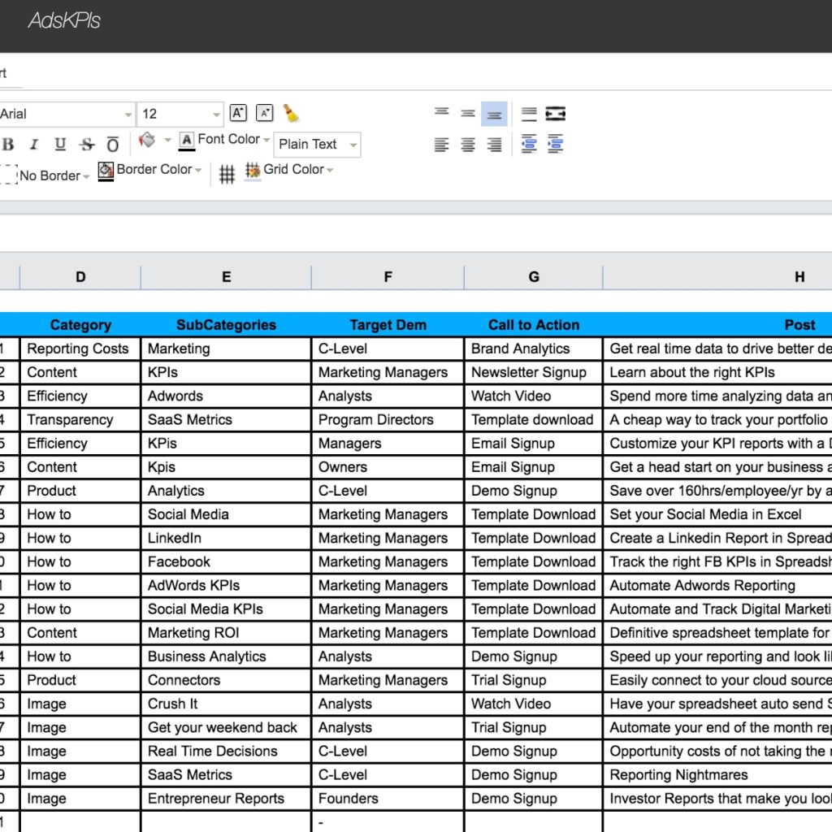
Task: Click the merge cells icon
Action: pos(556,114)
